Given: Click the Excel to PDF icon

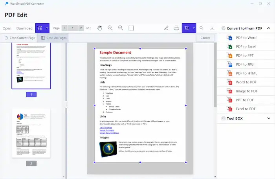Looking at the screenshot, I should 229,109.
